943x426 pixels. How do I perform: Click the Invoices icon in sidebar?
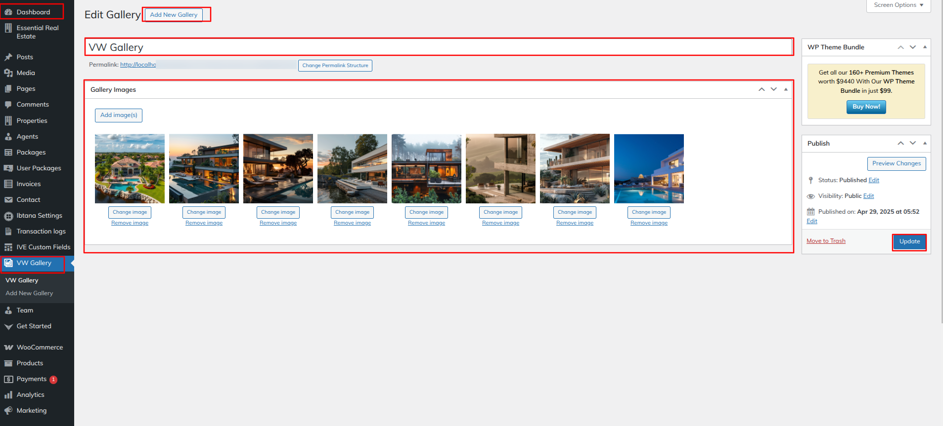click(x=8, y=184)
